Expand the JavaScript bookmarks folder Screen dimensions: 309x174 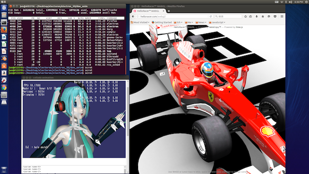tap(217, 23)
